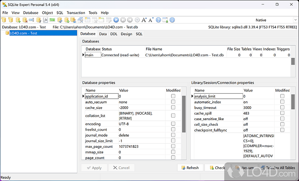Toggle Modified checkbox for busy_timeout
The width and height of the screenshot is (299, 181).
click(x=282, y=107)
